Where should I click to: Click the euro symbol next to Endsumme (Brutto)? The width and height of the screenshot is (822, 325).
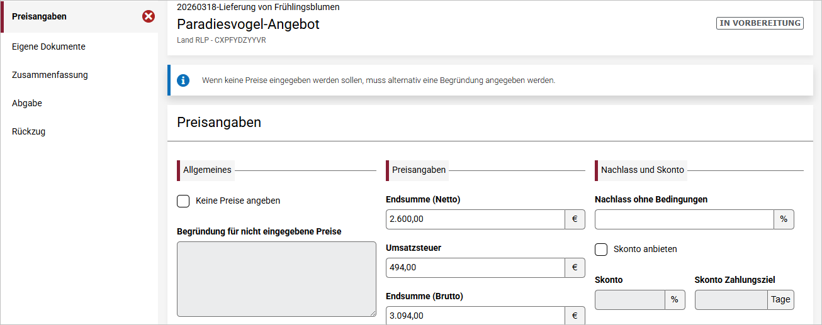(575, 316)
